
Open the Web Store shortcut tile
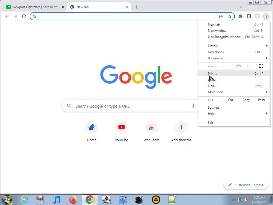click(x=151, y=131)
